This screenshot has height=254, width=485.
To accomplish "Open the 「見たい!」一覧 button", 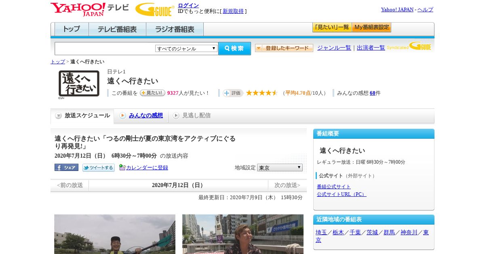I will click(332, 27).
